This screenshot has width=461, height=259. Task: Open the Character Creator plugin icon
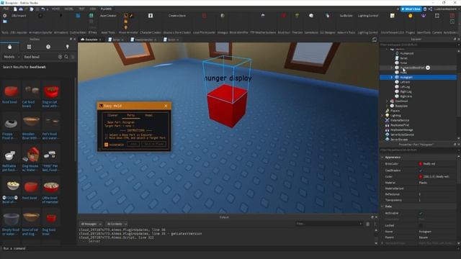coord(151,16)
